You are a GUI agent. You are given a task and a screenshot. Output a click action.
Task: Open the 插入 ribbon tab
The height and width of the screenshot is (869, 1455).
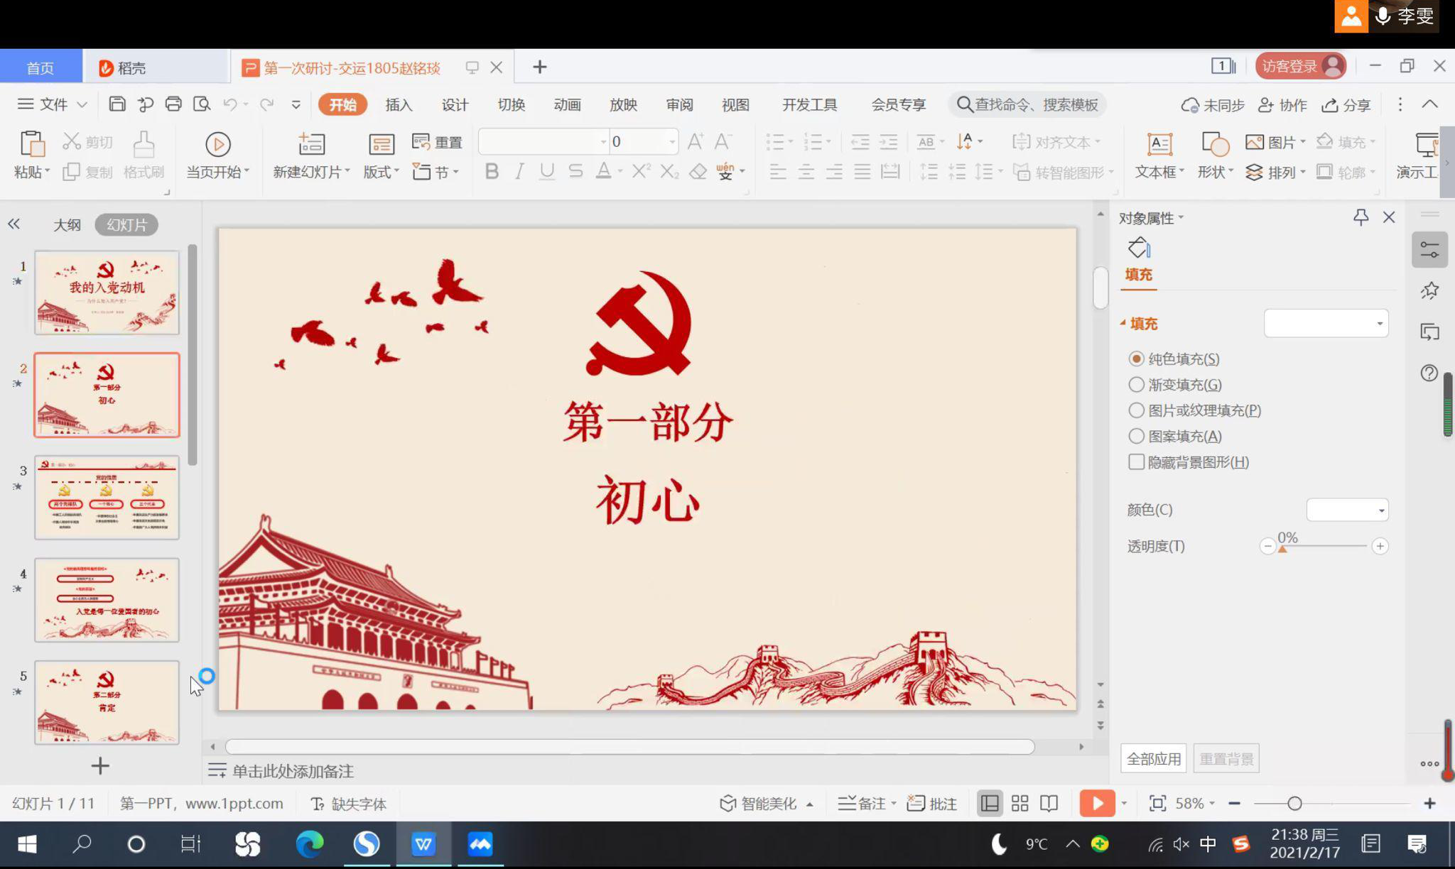tap(399, 104)
